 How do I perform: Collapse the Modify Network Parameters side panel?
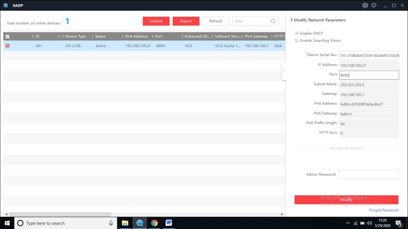[x=283, y=71]
